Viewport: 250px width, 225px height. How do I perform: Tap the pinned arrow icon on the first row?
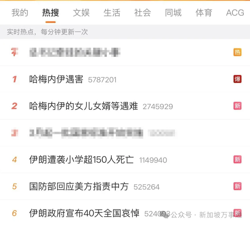pos(14,52)
